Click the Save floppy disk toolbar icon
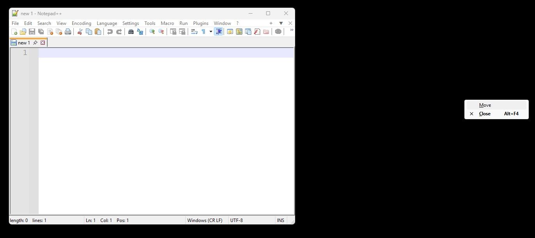This screenshot has height=238, width=535. [32, 32]
